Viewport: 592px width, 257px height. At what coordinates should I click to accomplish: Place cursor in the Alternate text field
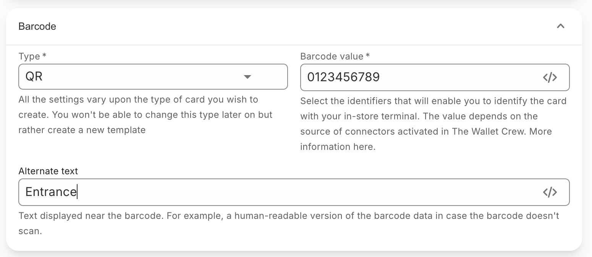coord(229,192)
